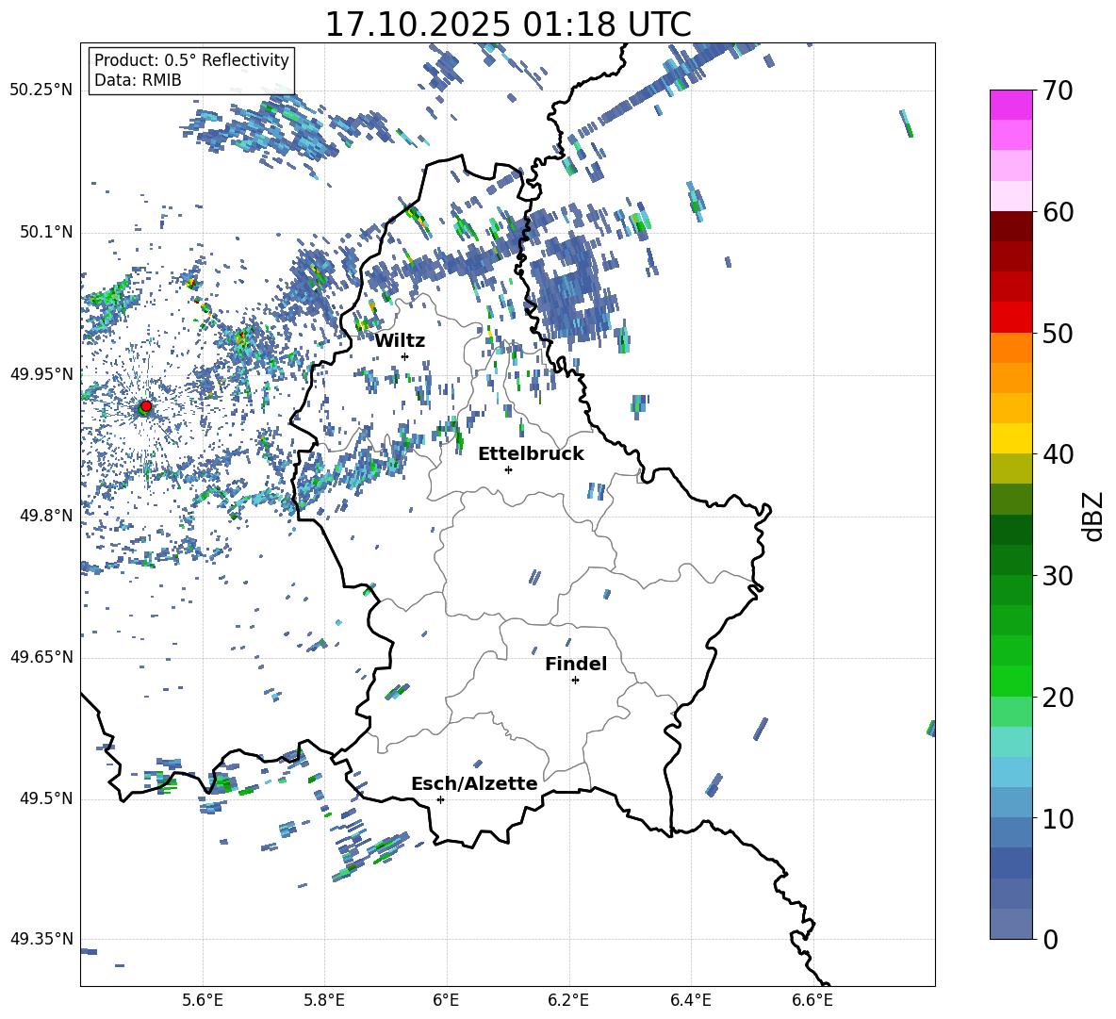This screenshot has width=1116, height=1019.
Task: Click the 6.4°E longitude tick label
Action: coord(690,1000)
